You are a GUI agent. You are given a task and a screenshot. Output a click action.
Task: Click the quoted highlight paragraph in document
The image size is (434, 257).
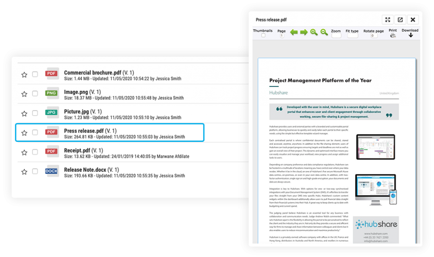pyautogui.click(x=334, y=112)
